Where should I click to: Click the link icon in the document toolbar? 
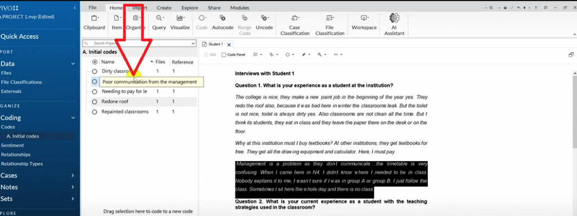(336, 54)
